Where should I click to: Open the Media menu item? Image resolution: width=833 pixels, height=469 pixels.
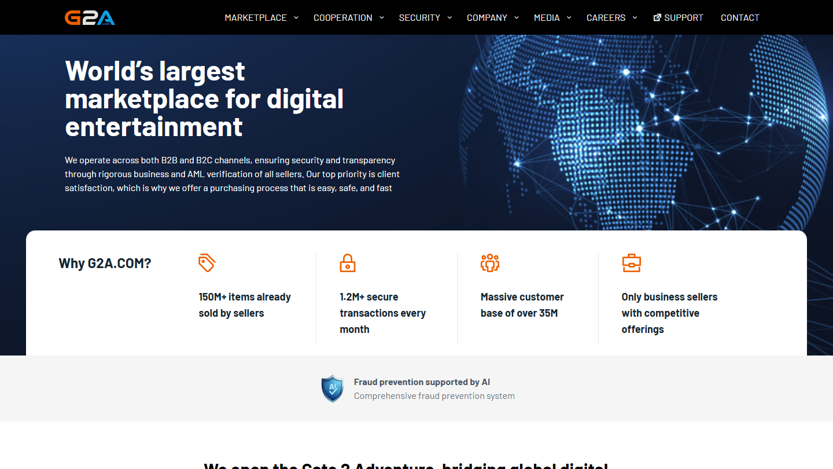[547, 17]
